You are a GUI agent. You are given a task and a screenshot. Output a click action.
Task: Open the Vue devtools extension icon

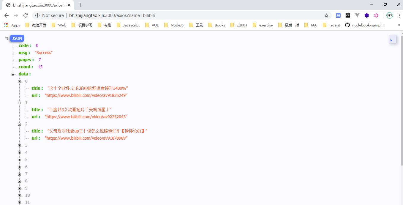click(357, 15)
